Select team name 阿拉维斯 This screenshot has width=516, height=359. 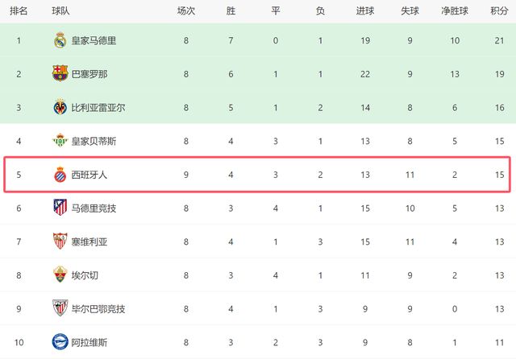(x=90, y=341)
